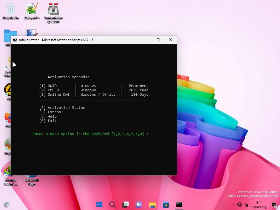Screen dimensions: 280x210
Task: Open the notification center icon
Action: [x=274, y=205]
